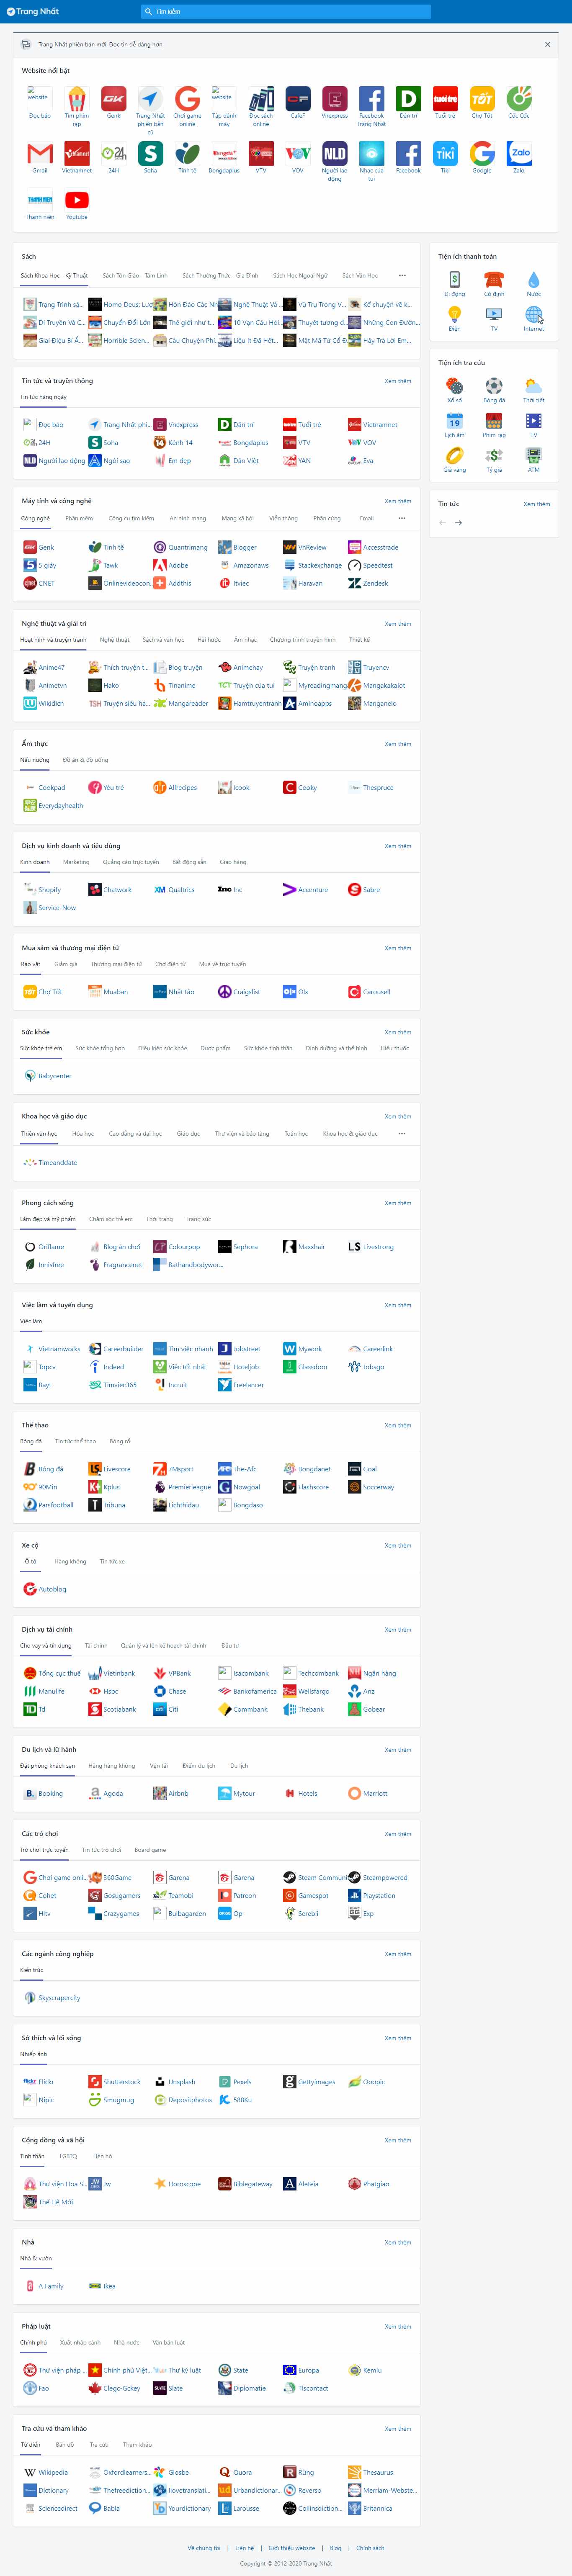Image resolution: width=572 pixels, height=2576 pixels.
Task: Open the Zalo shortcut icon
Action: (x=519, y=153)
